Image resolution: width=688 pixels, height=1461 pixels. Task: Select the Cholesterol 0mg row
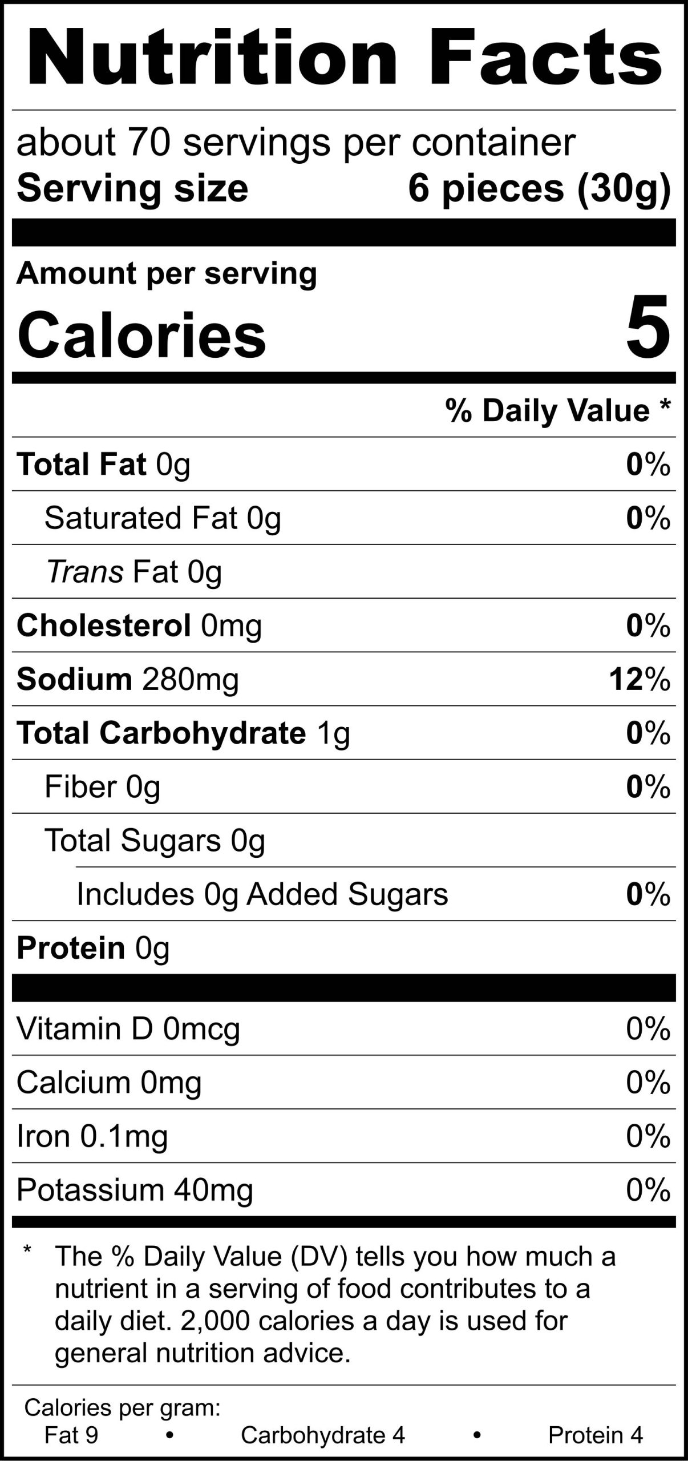(139, 625)
